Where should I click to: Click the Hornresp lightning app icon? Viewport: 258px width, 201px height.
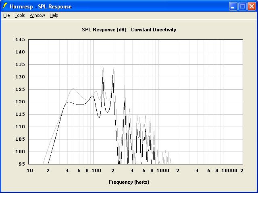coord(5,6)
